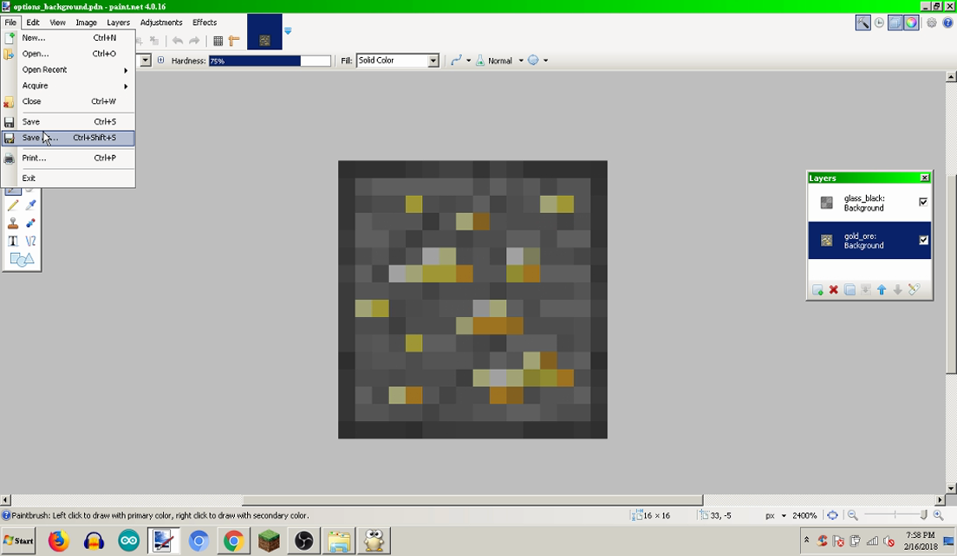This screenshot has width=957, height=556.
Task: Click the zoom slider in status bar
Action: click(x=895, y=515)
